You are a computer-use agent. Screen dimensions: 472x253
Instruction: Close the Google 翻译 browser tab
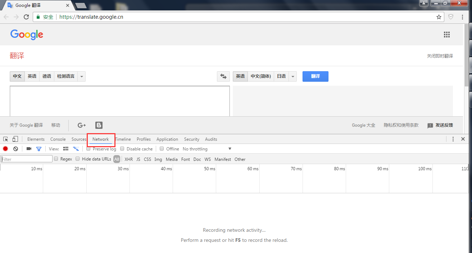68,5
